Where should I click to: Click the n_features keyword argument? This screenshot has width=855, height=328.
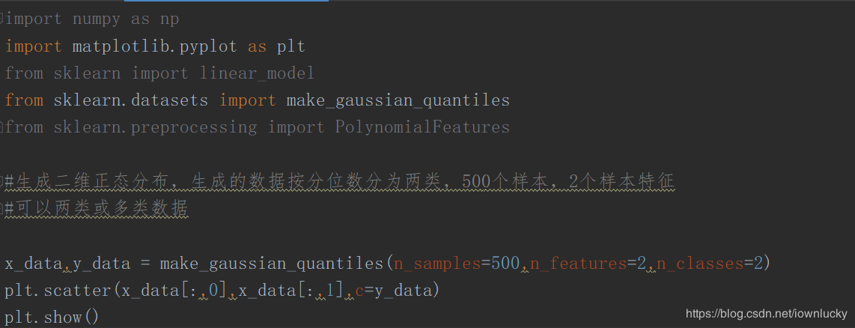[577, 264]
